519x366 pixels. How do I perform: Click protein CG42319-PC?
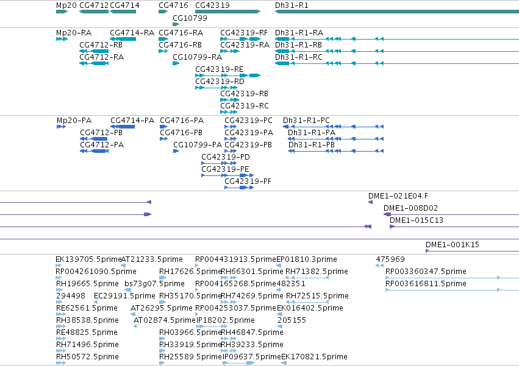coord(249,121)
